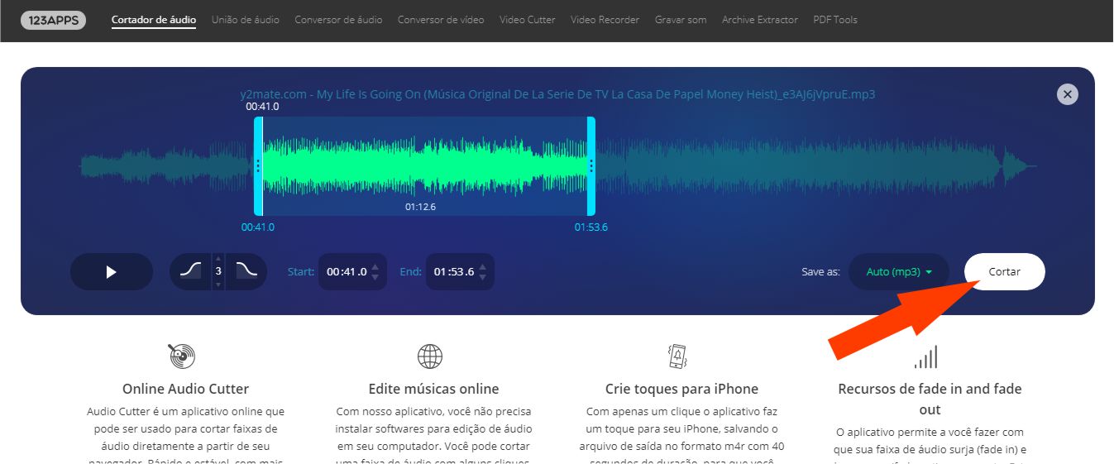Click the left selection handle
1114x464 pixels.
point(258,166)
